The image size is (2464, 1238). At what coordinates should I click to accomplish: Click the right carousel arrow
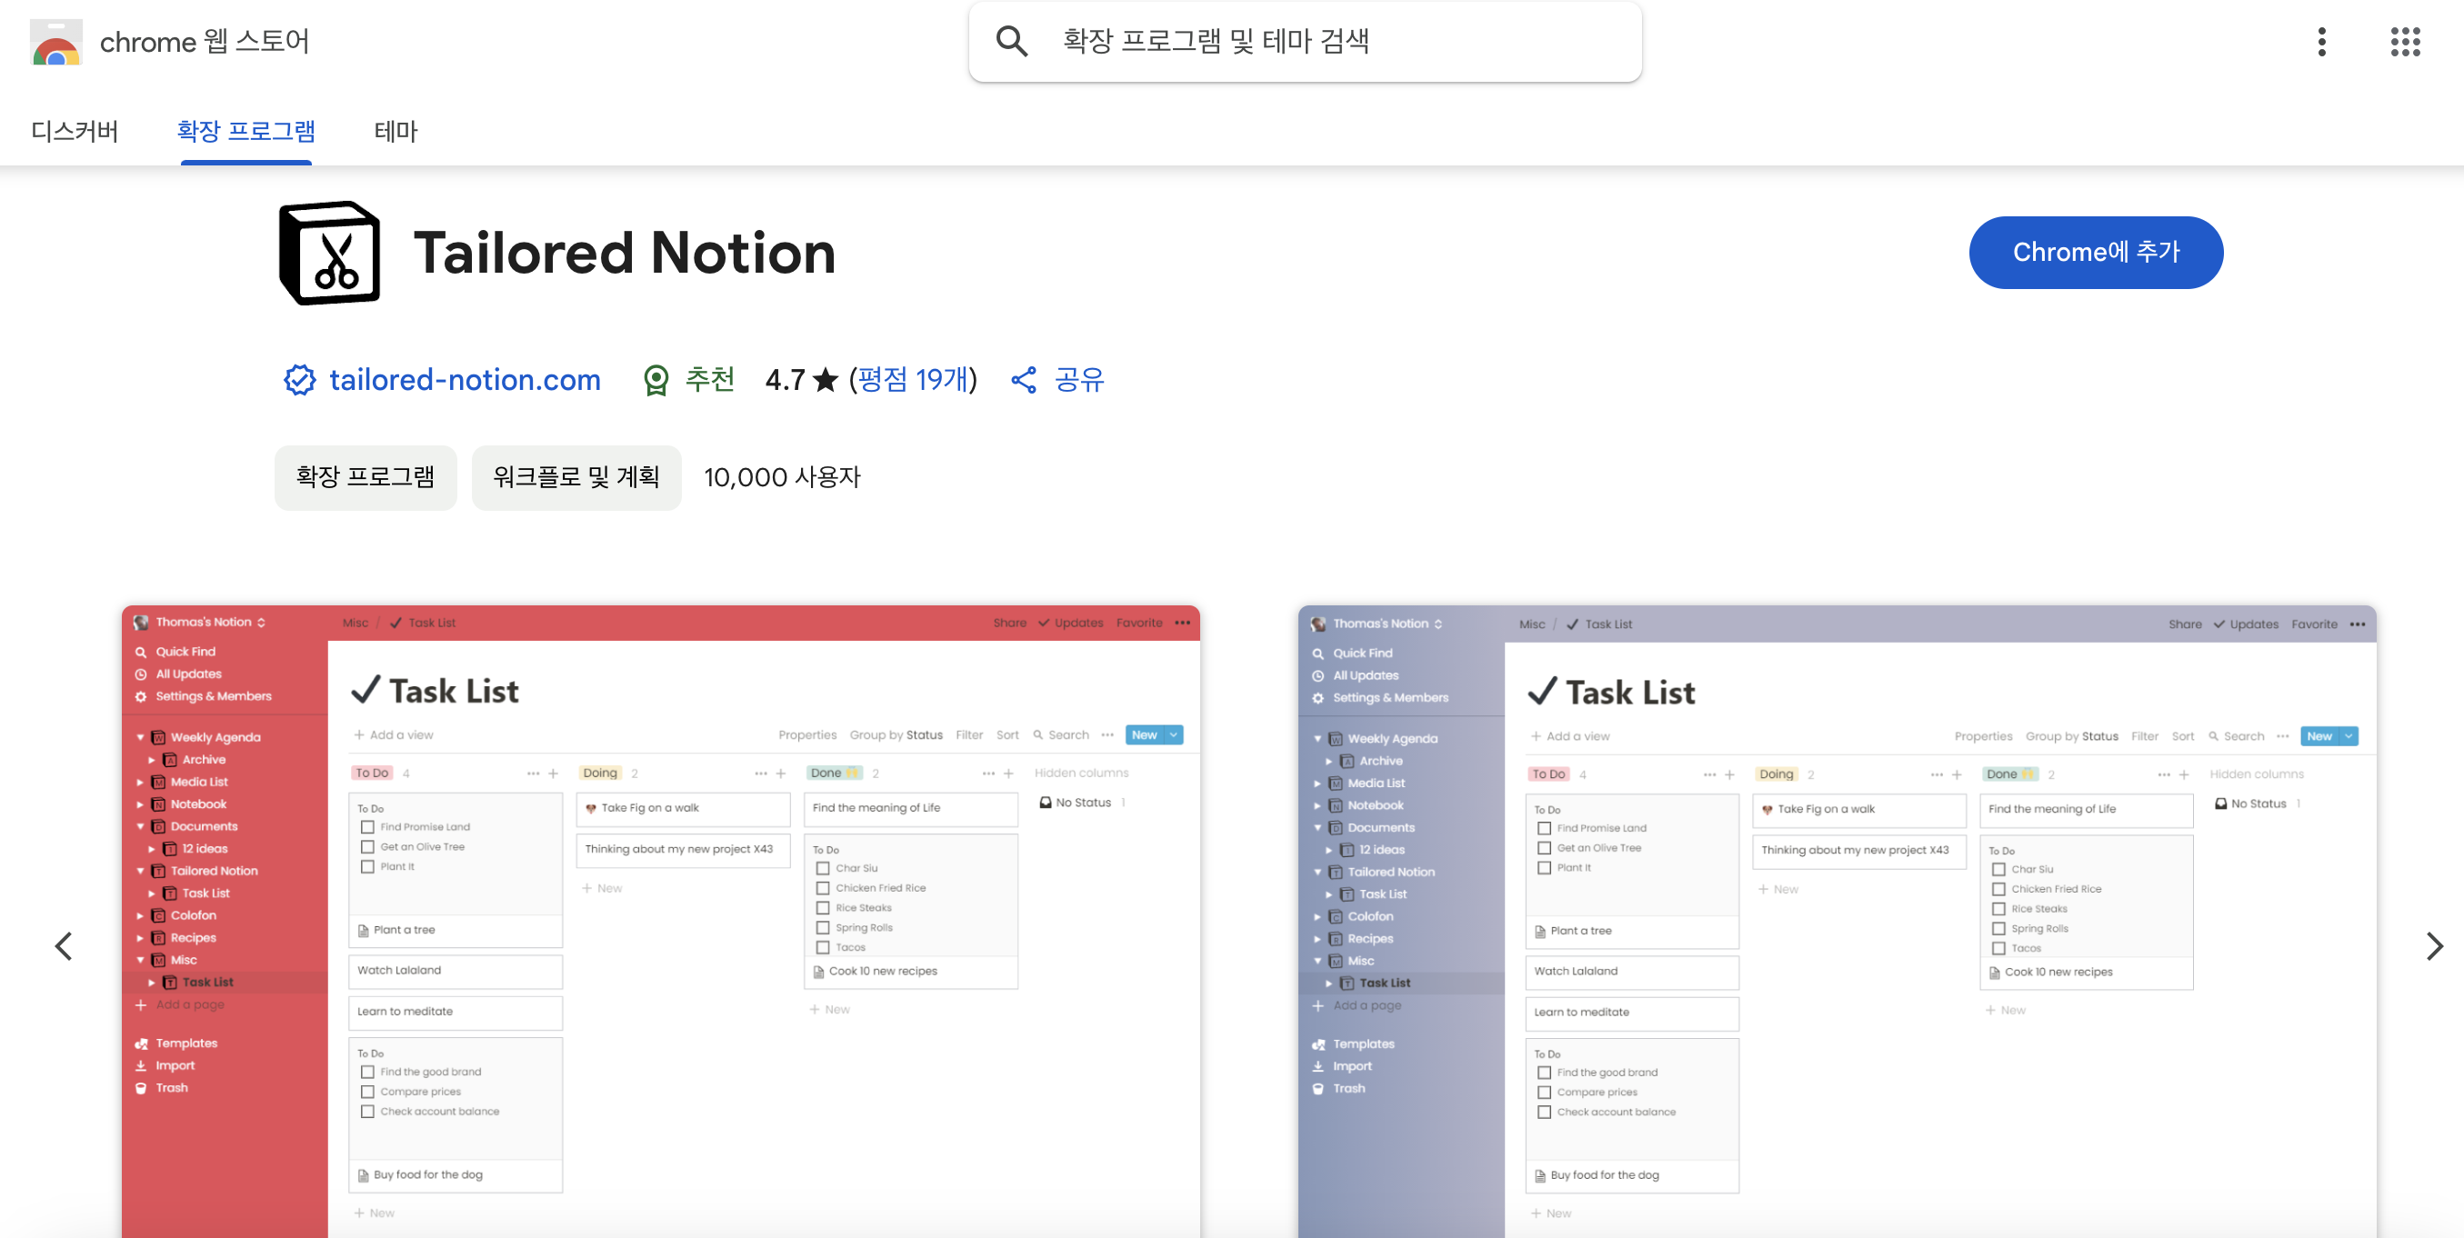(x=2435, y=945)
